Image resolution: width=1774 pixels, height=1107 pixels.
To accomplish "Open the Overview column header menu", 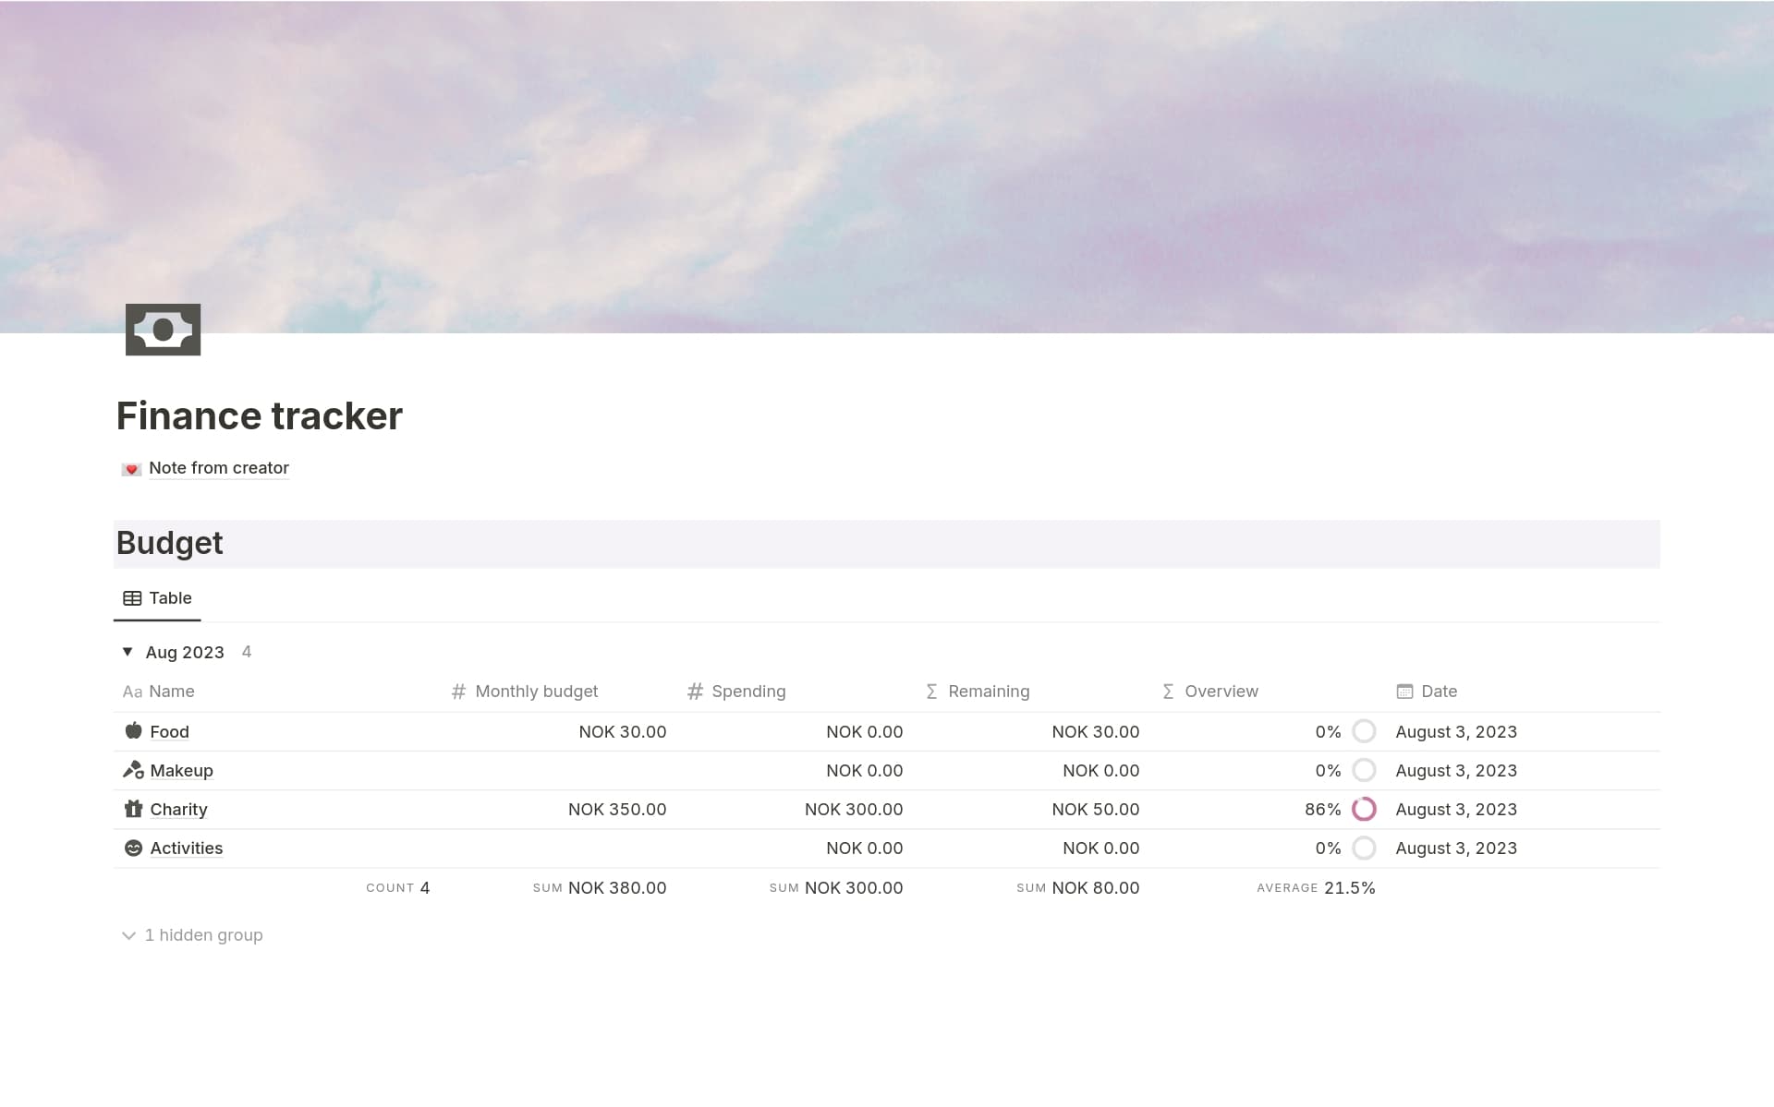I will tap(1221, 691).
